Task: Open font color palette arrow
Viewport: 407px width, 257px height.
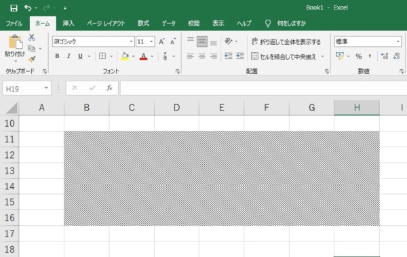Action: click(x=153, y=56)
